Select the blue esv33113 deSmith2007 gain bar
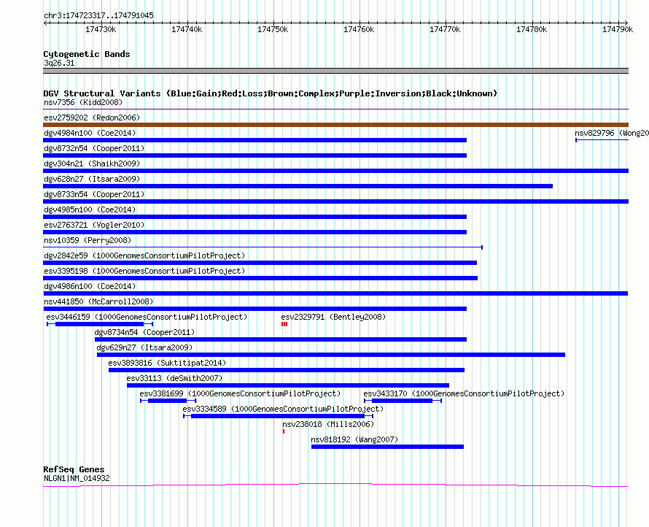This screenshot has height=527, width=649. (x=288, y=385)
